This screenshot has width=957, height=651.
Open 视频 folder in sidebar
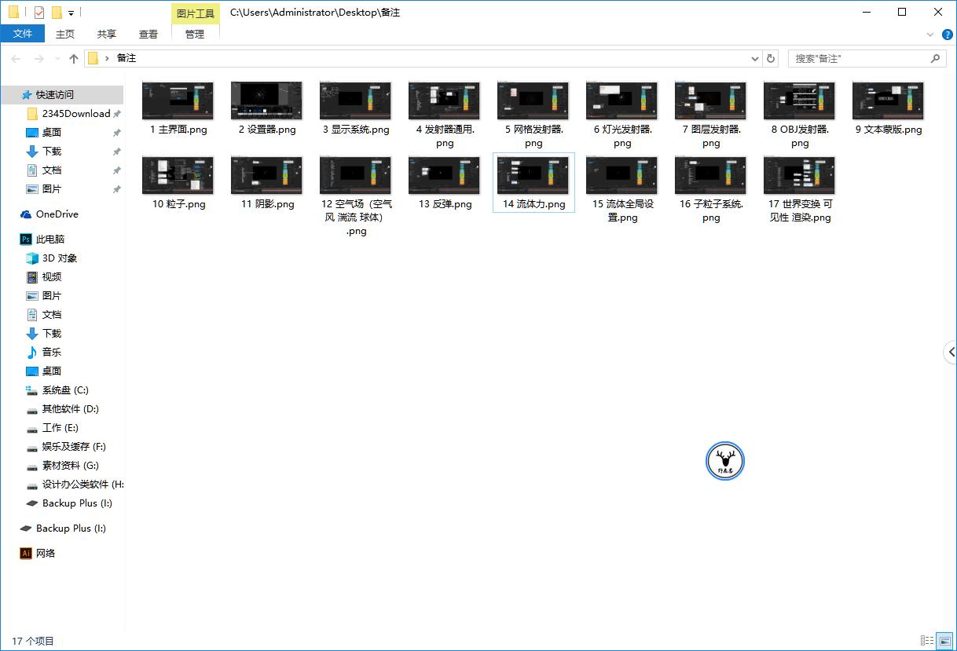(52, 276)
